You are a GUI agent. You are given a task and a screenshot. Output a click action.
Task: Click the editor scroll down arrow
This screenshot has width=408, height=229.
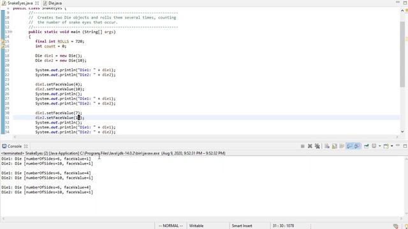pyautogui.click(x=402, y=132)
